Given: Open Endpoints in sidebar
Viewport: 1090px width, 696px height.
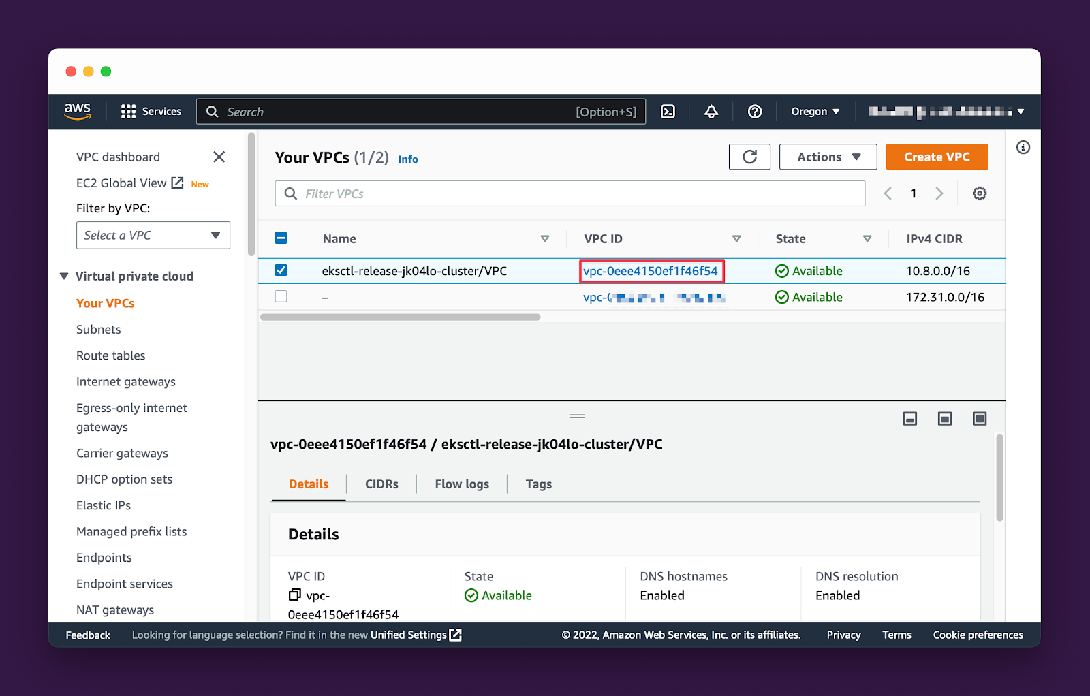Looking at the screenshot, I should coord(104,558).
